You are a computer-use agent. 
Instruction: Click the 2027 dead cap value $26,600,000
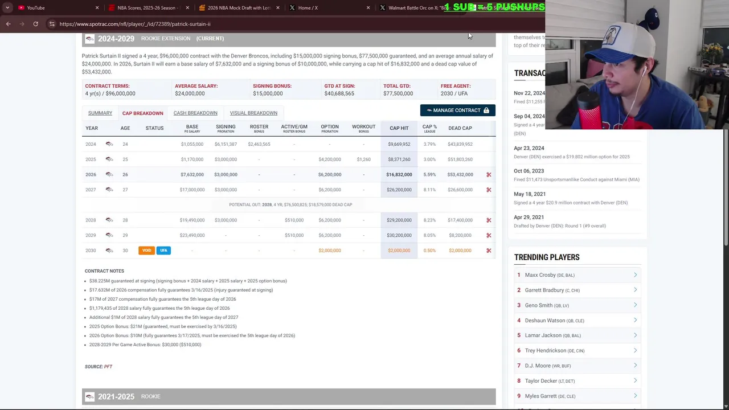[460, 190]
